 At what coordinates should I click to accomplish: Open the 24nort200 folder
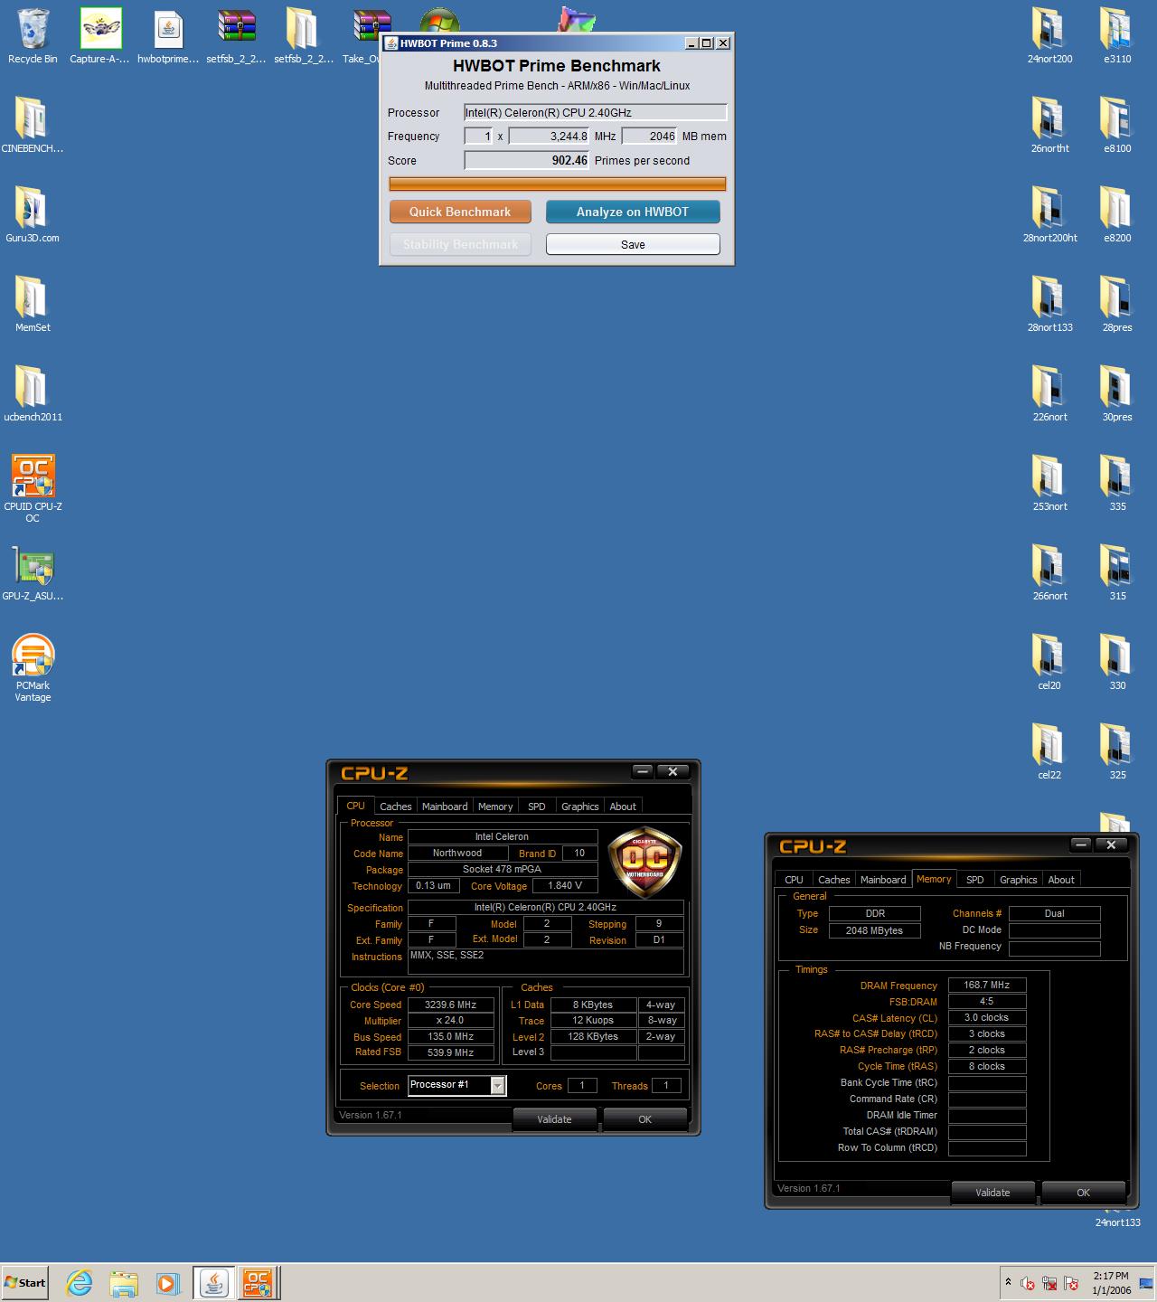coord(1049,36)
